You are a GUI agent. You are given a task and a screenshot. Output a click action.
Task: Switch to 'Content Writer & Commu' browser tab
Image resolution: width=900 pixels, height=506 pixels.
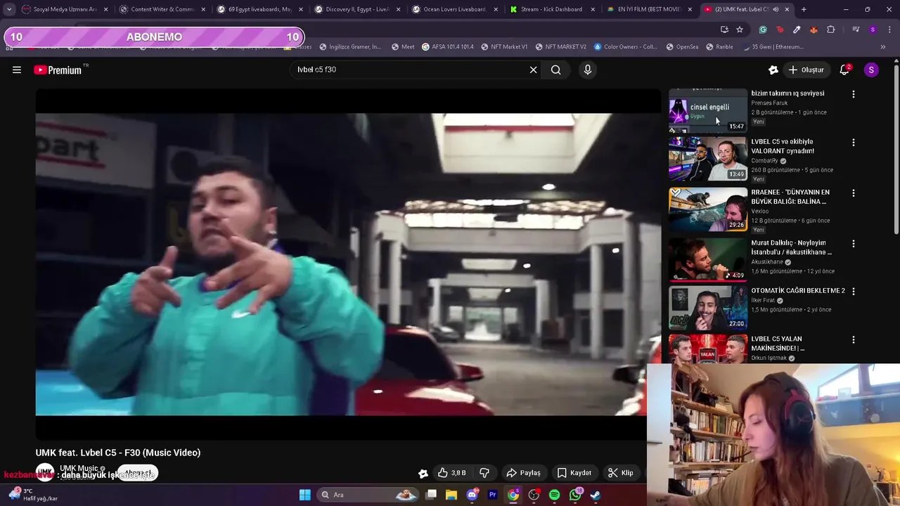pos(162,9)
